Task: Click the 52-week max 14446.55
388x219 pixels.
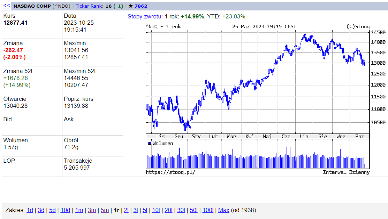Action: pyautogui.click(x=76, y=78)
